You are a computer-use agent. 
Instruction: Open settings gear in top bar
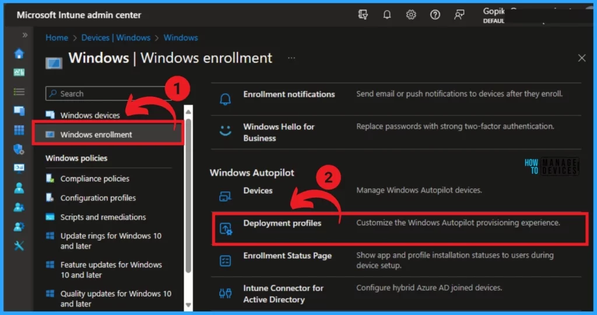pos(411,15)
